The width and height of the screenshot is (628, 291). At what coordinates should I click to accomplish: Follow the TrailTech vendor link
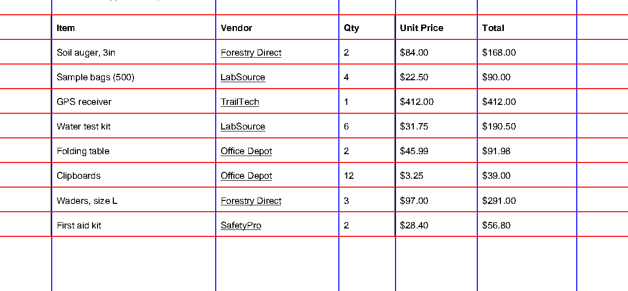coord(240,102)
